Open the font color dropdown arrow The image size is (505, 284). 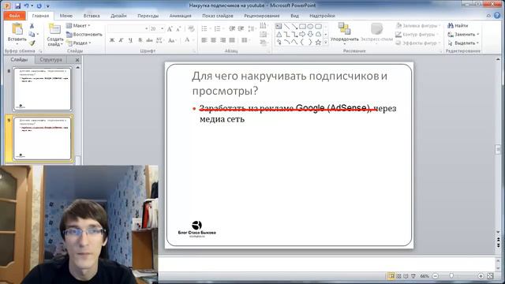click(x=193, y=40)
